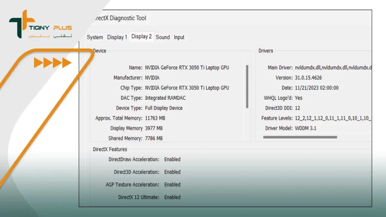Click the orange forward arrows icon
386x217 pixels.
[52, 63]
